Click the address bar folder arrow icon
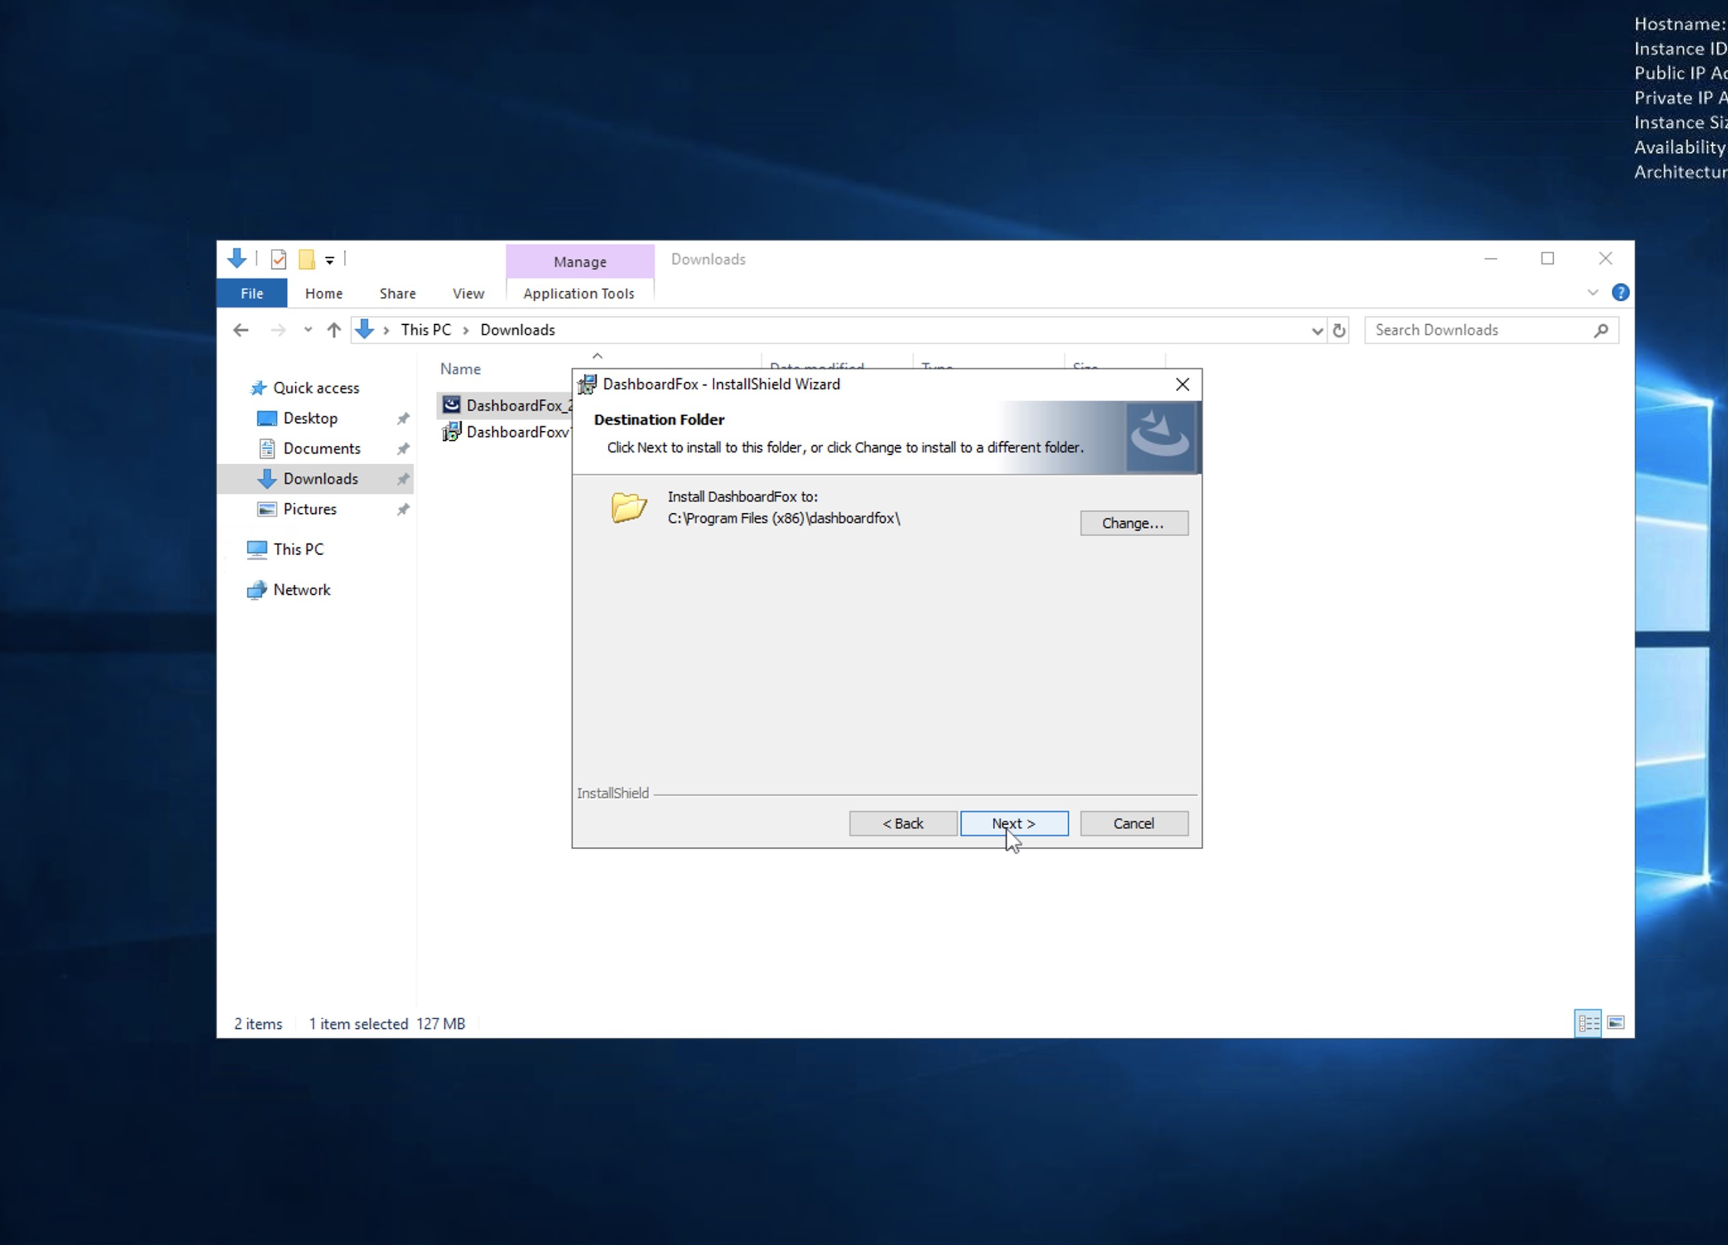1728x1245 pixels. (x=365, y=329)
